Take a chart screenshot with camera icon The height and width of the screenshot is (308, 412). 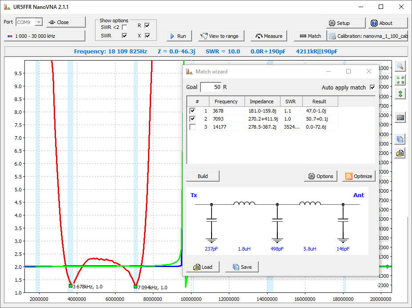tap(400, 117)
